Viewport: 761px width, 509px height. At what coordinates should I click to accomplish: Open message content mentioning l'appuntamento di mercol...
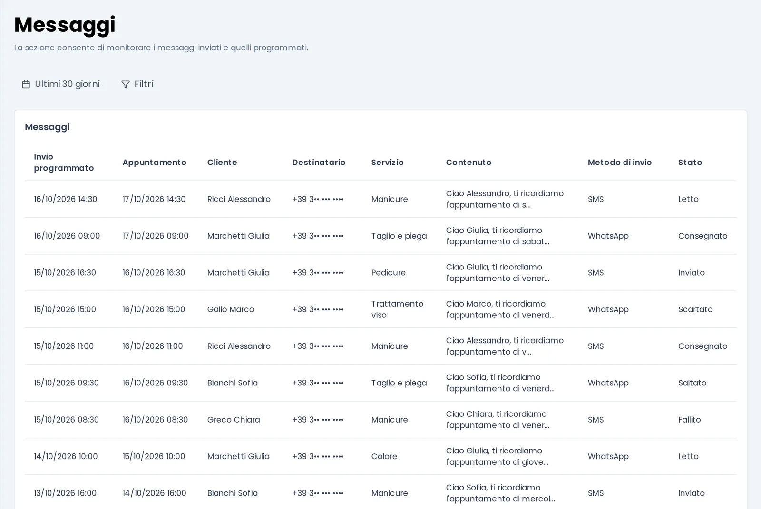point(500,493)
